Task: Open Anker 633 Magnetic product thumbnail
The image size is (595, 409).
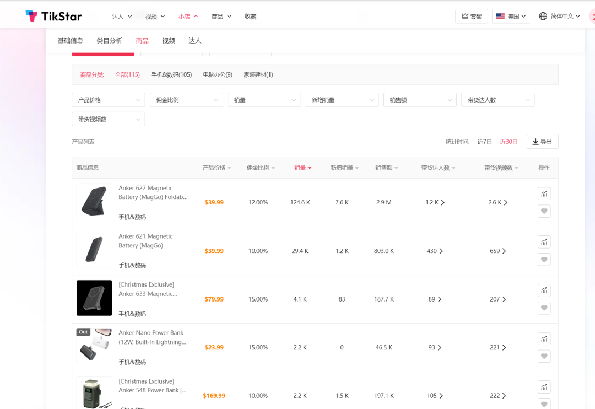Action: pyautogui.click(x=94, y=298)
